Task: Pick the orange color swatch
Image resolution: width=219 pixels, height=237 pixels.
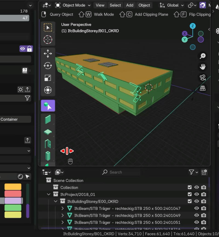Action: [13, 187]
